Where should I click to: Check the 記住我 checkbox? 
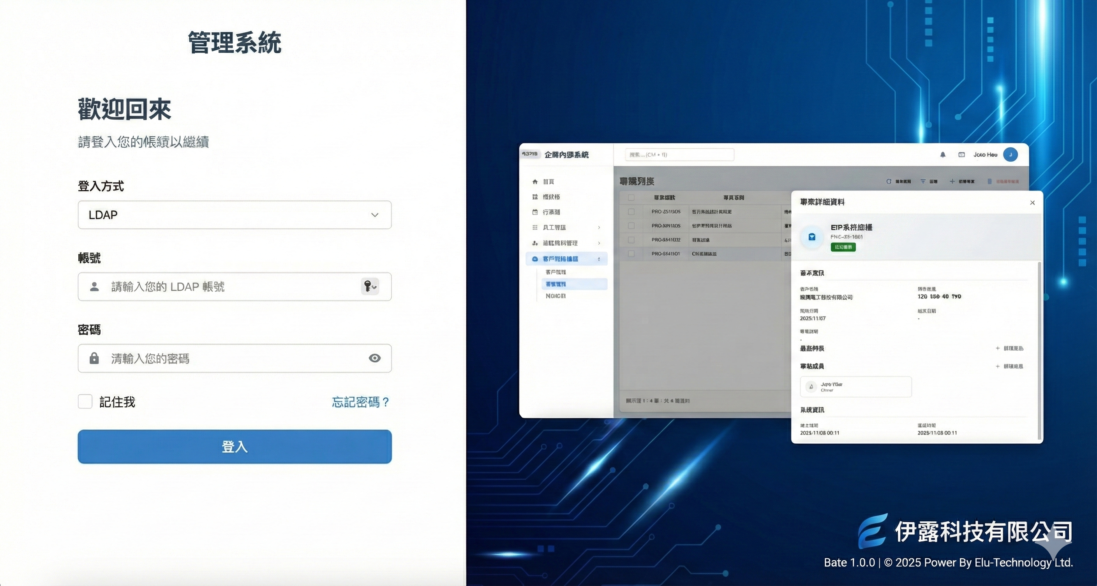pyautogui.click(x=85, y=402)
